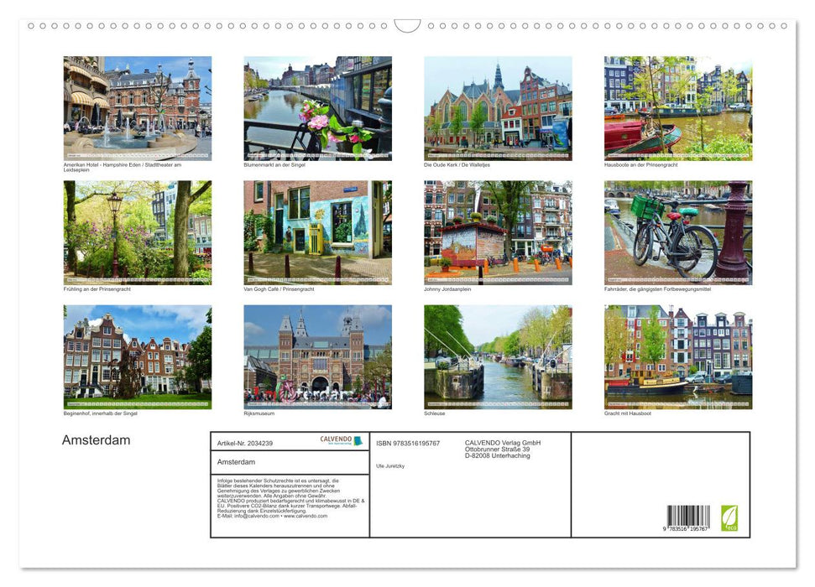Open the Frühling an der Prinsengracht image

tap(138, 231)
